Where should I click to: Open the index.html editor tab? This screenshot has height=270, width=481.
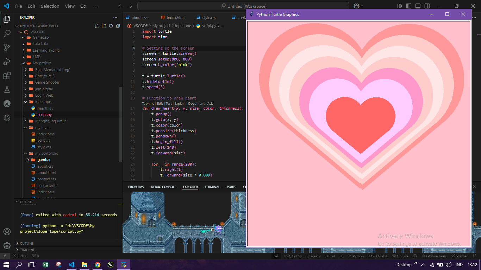[x=175, y=18]
